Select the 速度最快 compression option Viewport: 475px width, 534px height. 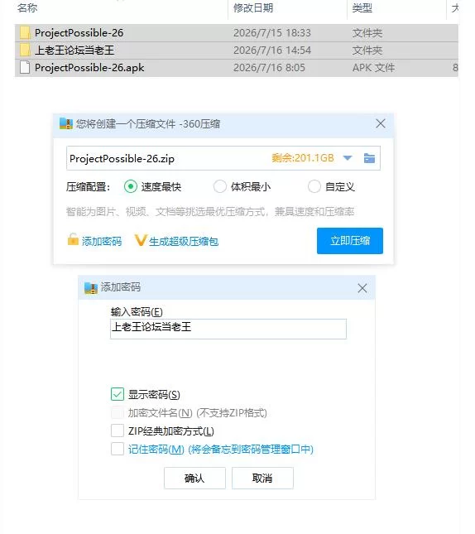click(x=131, y=186)
